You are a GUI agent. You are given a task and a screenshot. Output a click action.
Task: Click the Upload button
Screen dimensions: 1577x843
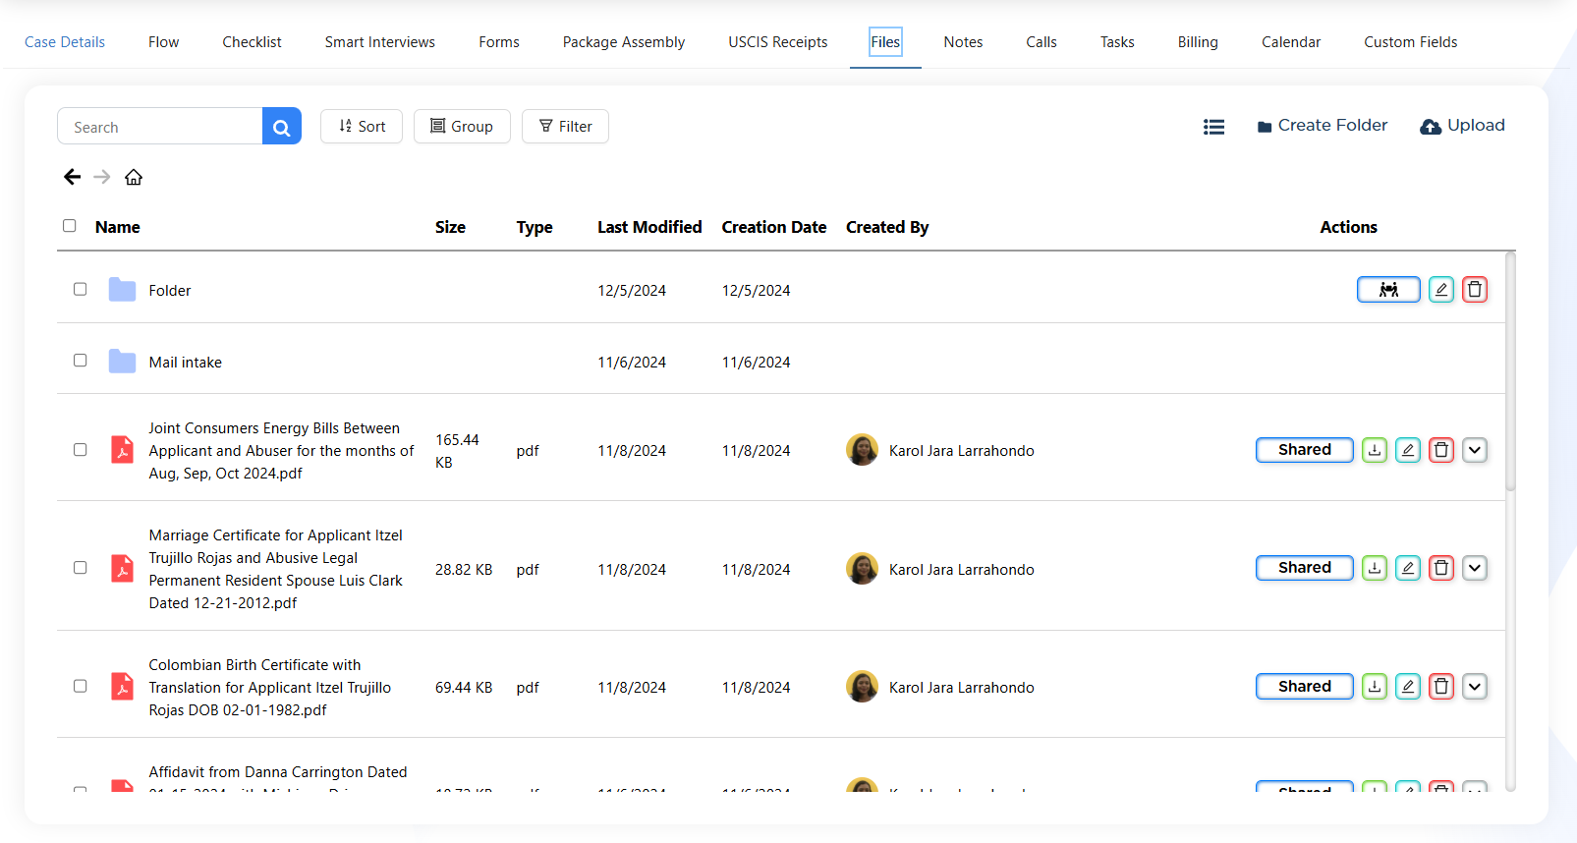[1462, 126]
